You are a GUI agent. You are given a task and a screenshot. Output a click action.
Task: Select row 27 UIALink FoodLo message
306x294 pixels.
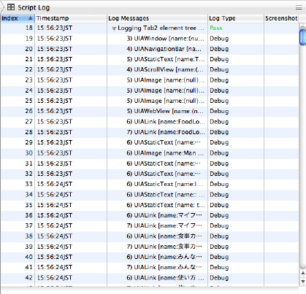166,122
